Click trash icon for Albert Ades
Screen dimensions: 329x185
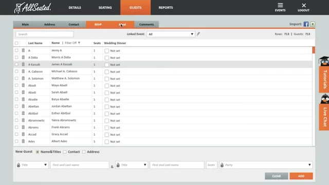click(23, 141)
